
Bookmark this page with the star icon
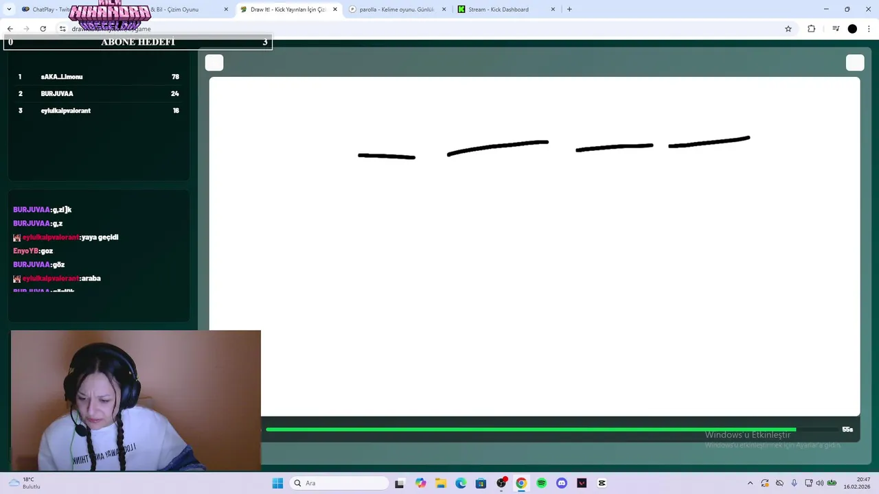788,29
